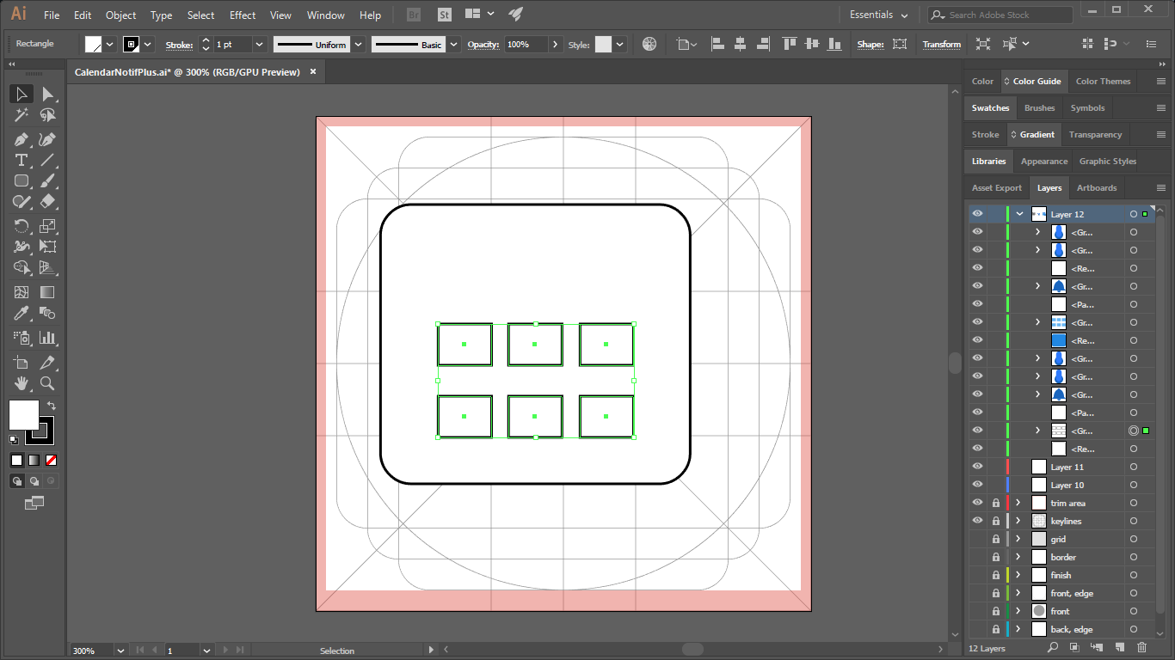Image resolution: width=1175 pixels, height=660 pixels.
Task: Select the Shape Builder tool
Action: (22, 268)
